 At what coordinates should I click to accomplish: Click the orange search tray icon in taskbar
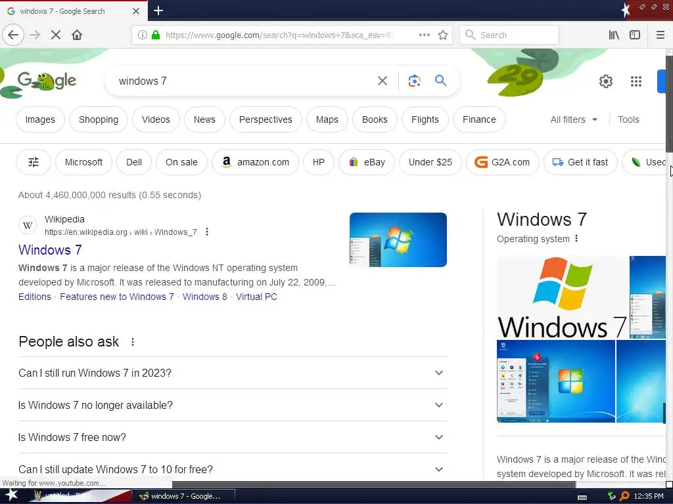pos(624,496)
